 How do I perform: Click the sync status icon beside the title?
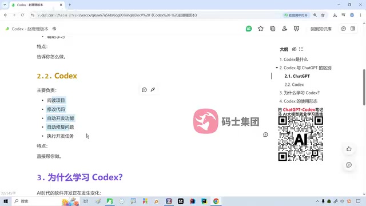point(54,29)
